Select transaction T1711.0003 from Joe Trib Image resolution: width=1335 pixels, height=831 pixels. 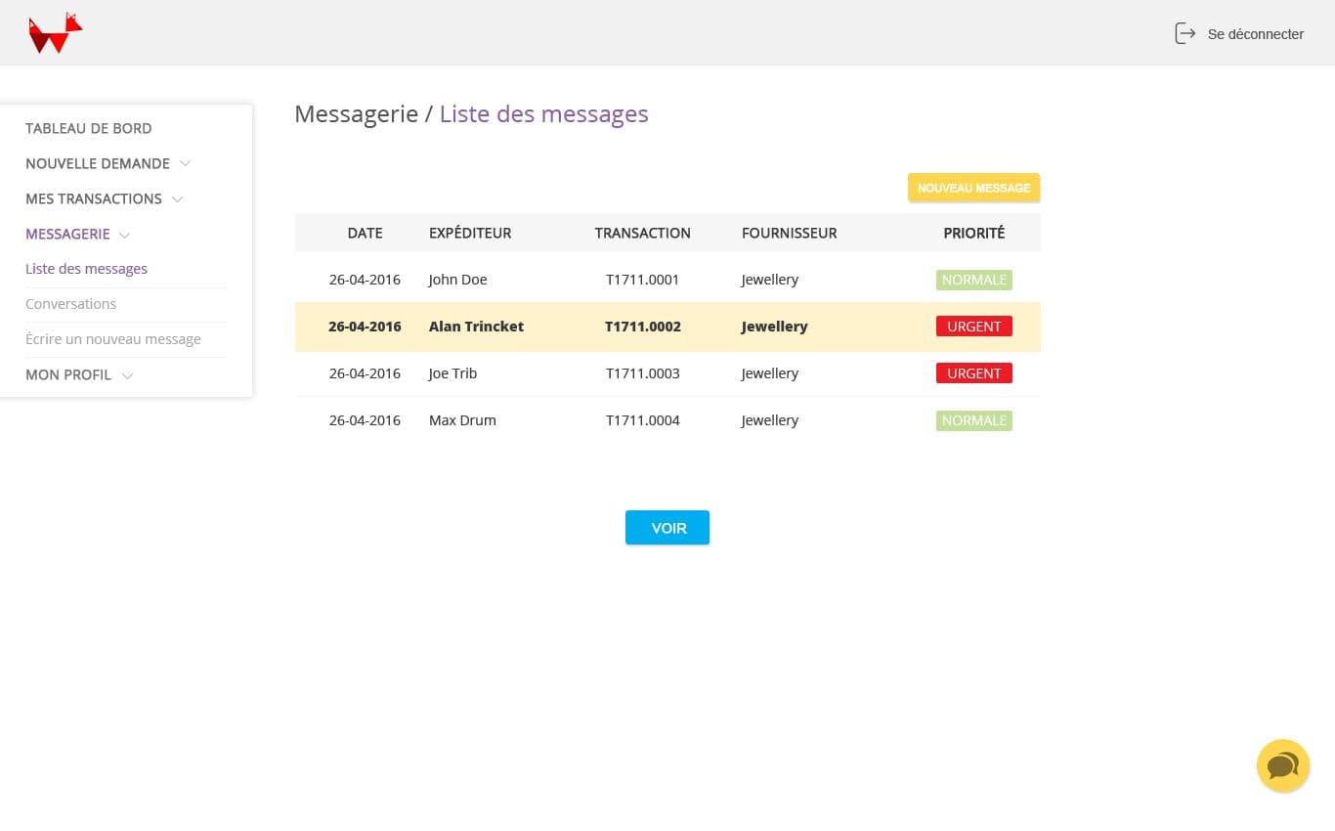[642, 373]
